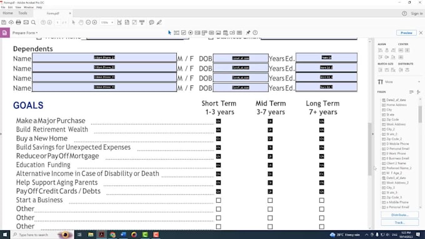Expand the left pane arrow
This screenshot has height=239, width=425.
1,134
